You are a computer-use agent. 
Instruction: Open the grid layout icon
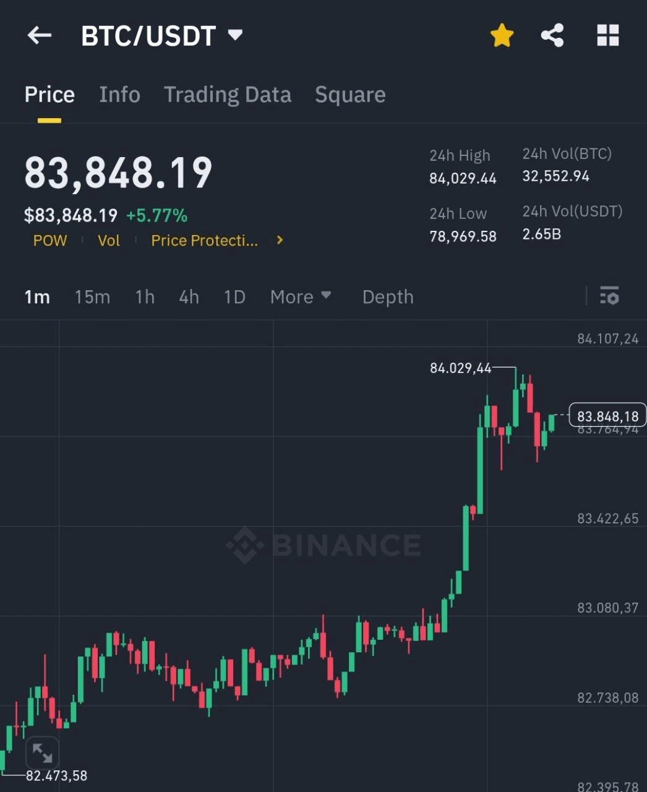pyautogui.click(x=607, y=35)
